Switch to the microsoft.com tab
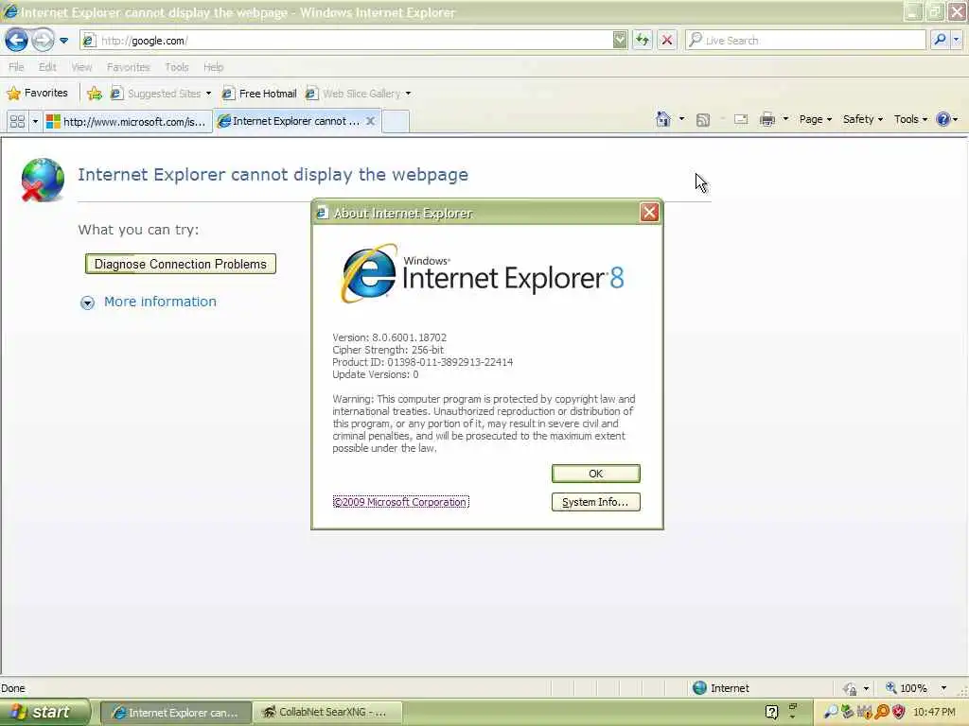Viewport: 969px width, 726px height. pyautogui.click(x=128, y=122)
